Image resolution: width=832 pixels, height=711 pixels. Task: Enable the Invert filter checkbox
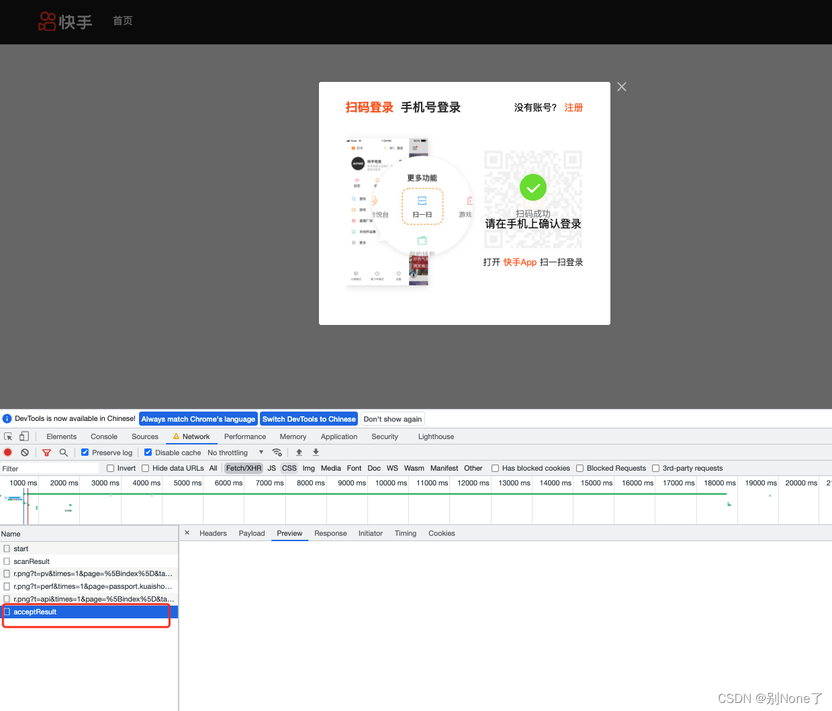coord(111,469)
